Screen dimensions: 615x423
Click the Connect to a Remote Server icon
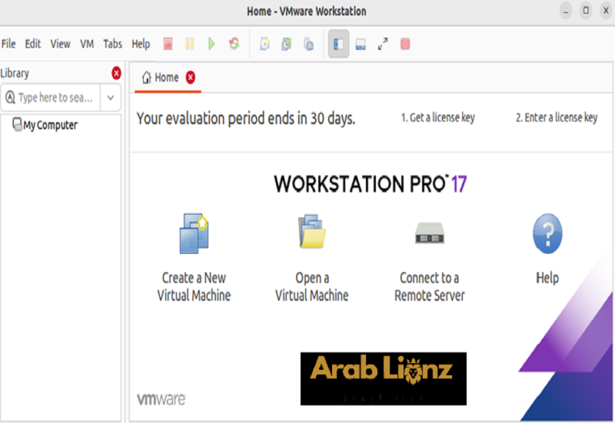point(430,233)
